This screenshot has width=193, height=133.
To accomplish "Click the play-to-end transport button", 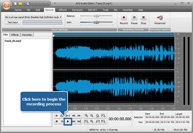I will [68, 116].
